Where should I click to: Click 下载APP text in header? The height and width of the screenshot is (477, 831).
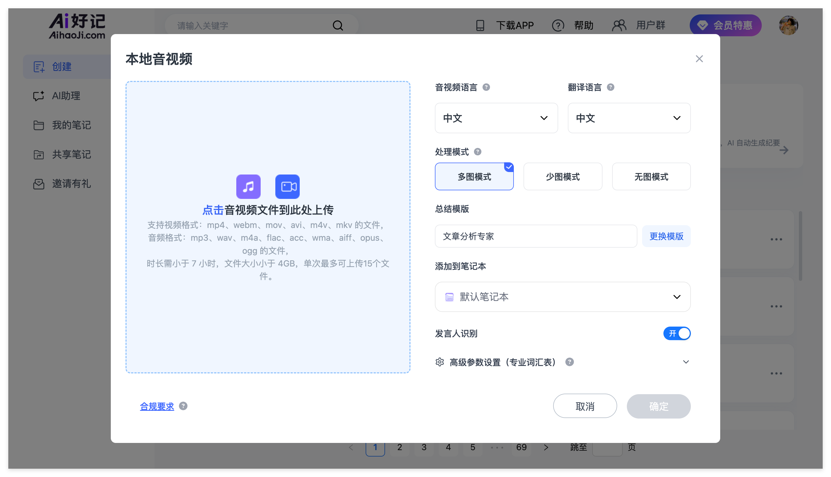coord(515,25)
